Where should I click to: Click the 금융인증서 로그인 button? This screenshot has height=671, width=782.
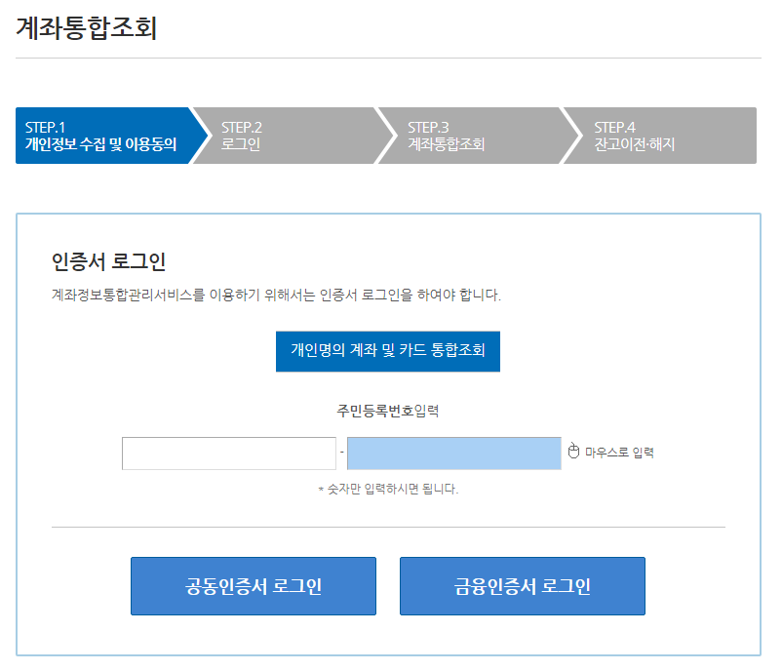tap(523, 586)
